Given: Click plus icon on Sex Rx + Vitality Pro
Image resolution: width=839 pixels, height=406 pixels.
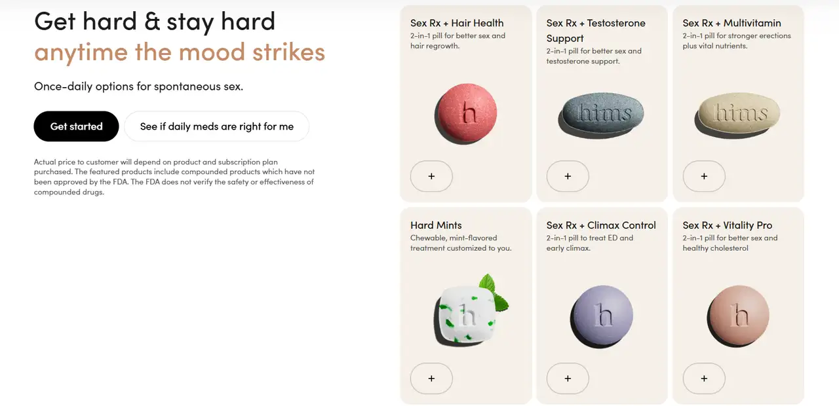Looking at the screenshot, I should pyautogui.click(x=704, y=378).
